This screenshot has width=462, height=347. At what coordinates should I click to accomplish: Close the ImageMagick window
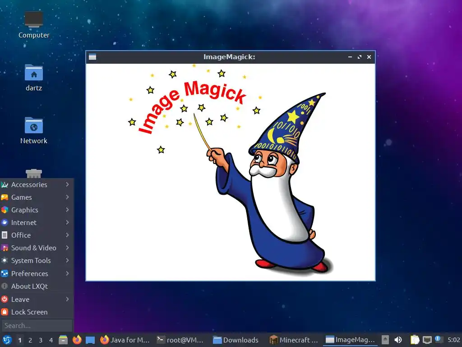(x=369, y=57)
